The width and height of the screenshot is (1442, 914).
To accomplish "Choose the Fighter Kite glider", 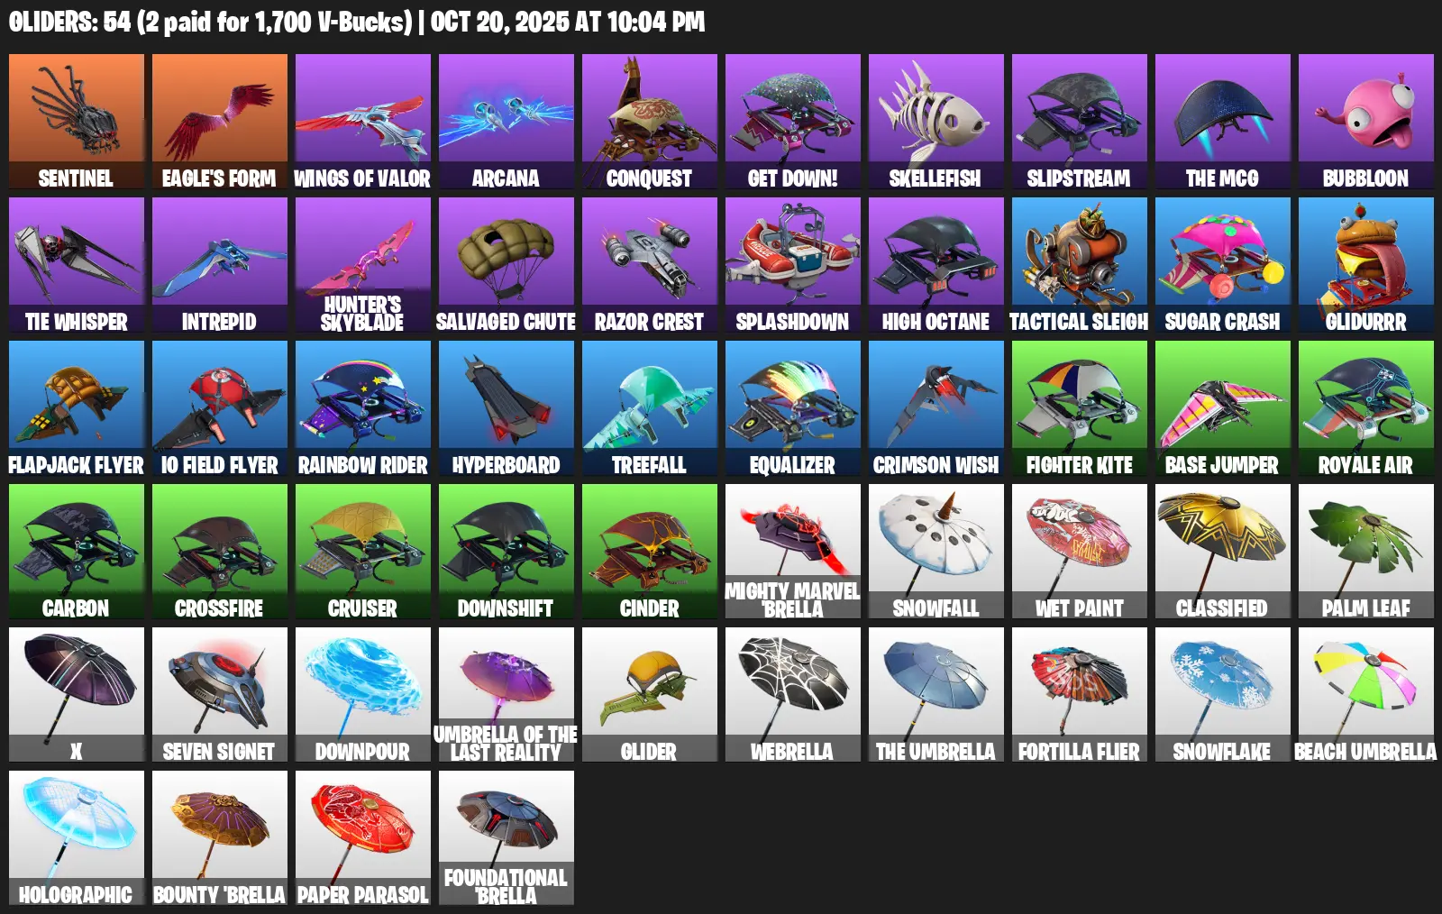I will pos(1080,407).
